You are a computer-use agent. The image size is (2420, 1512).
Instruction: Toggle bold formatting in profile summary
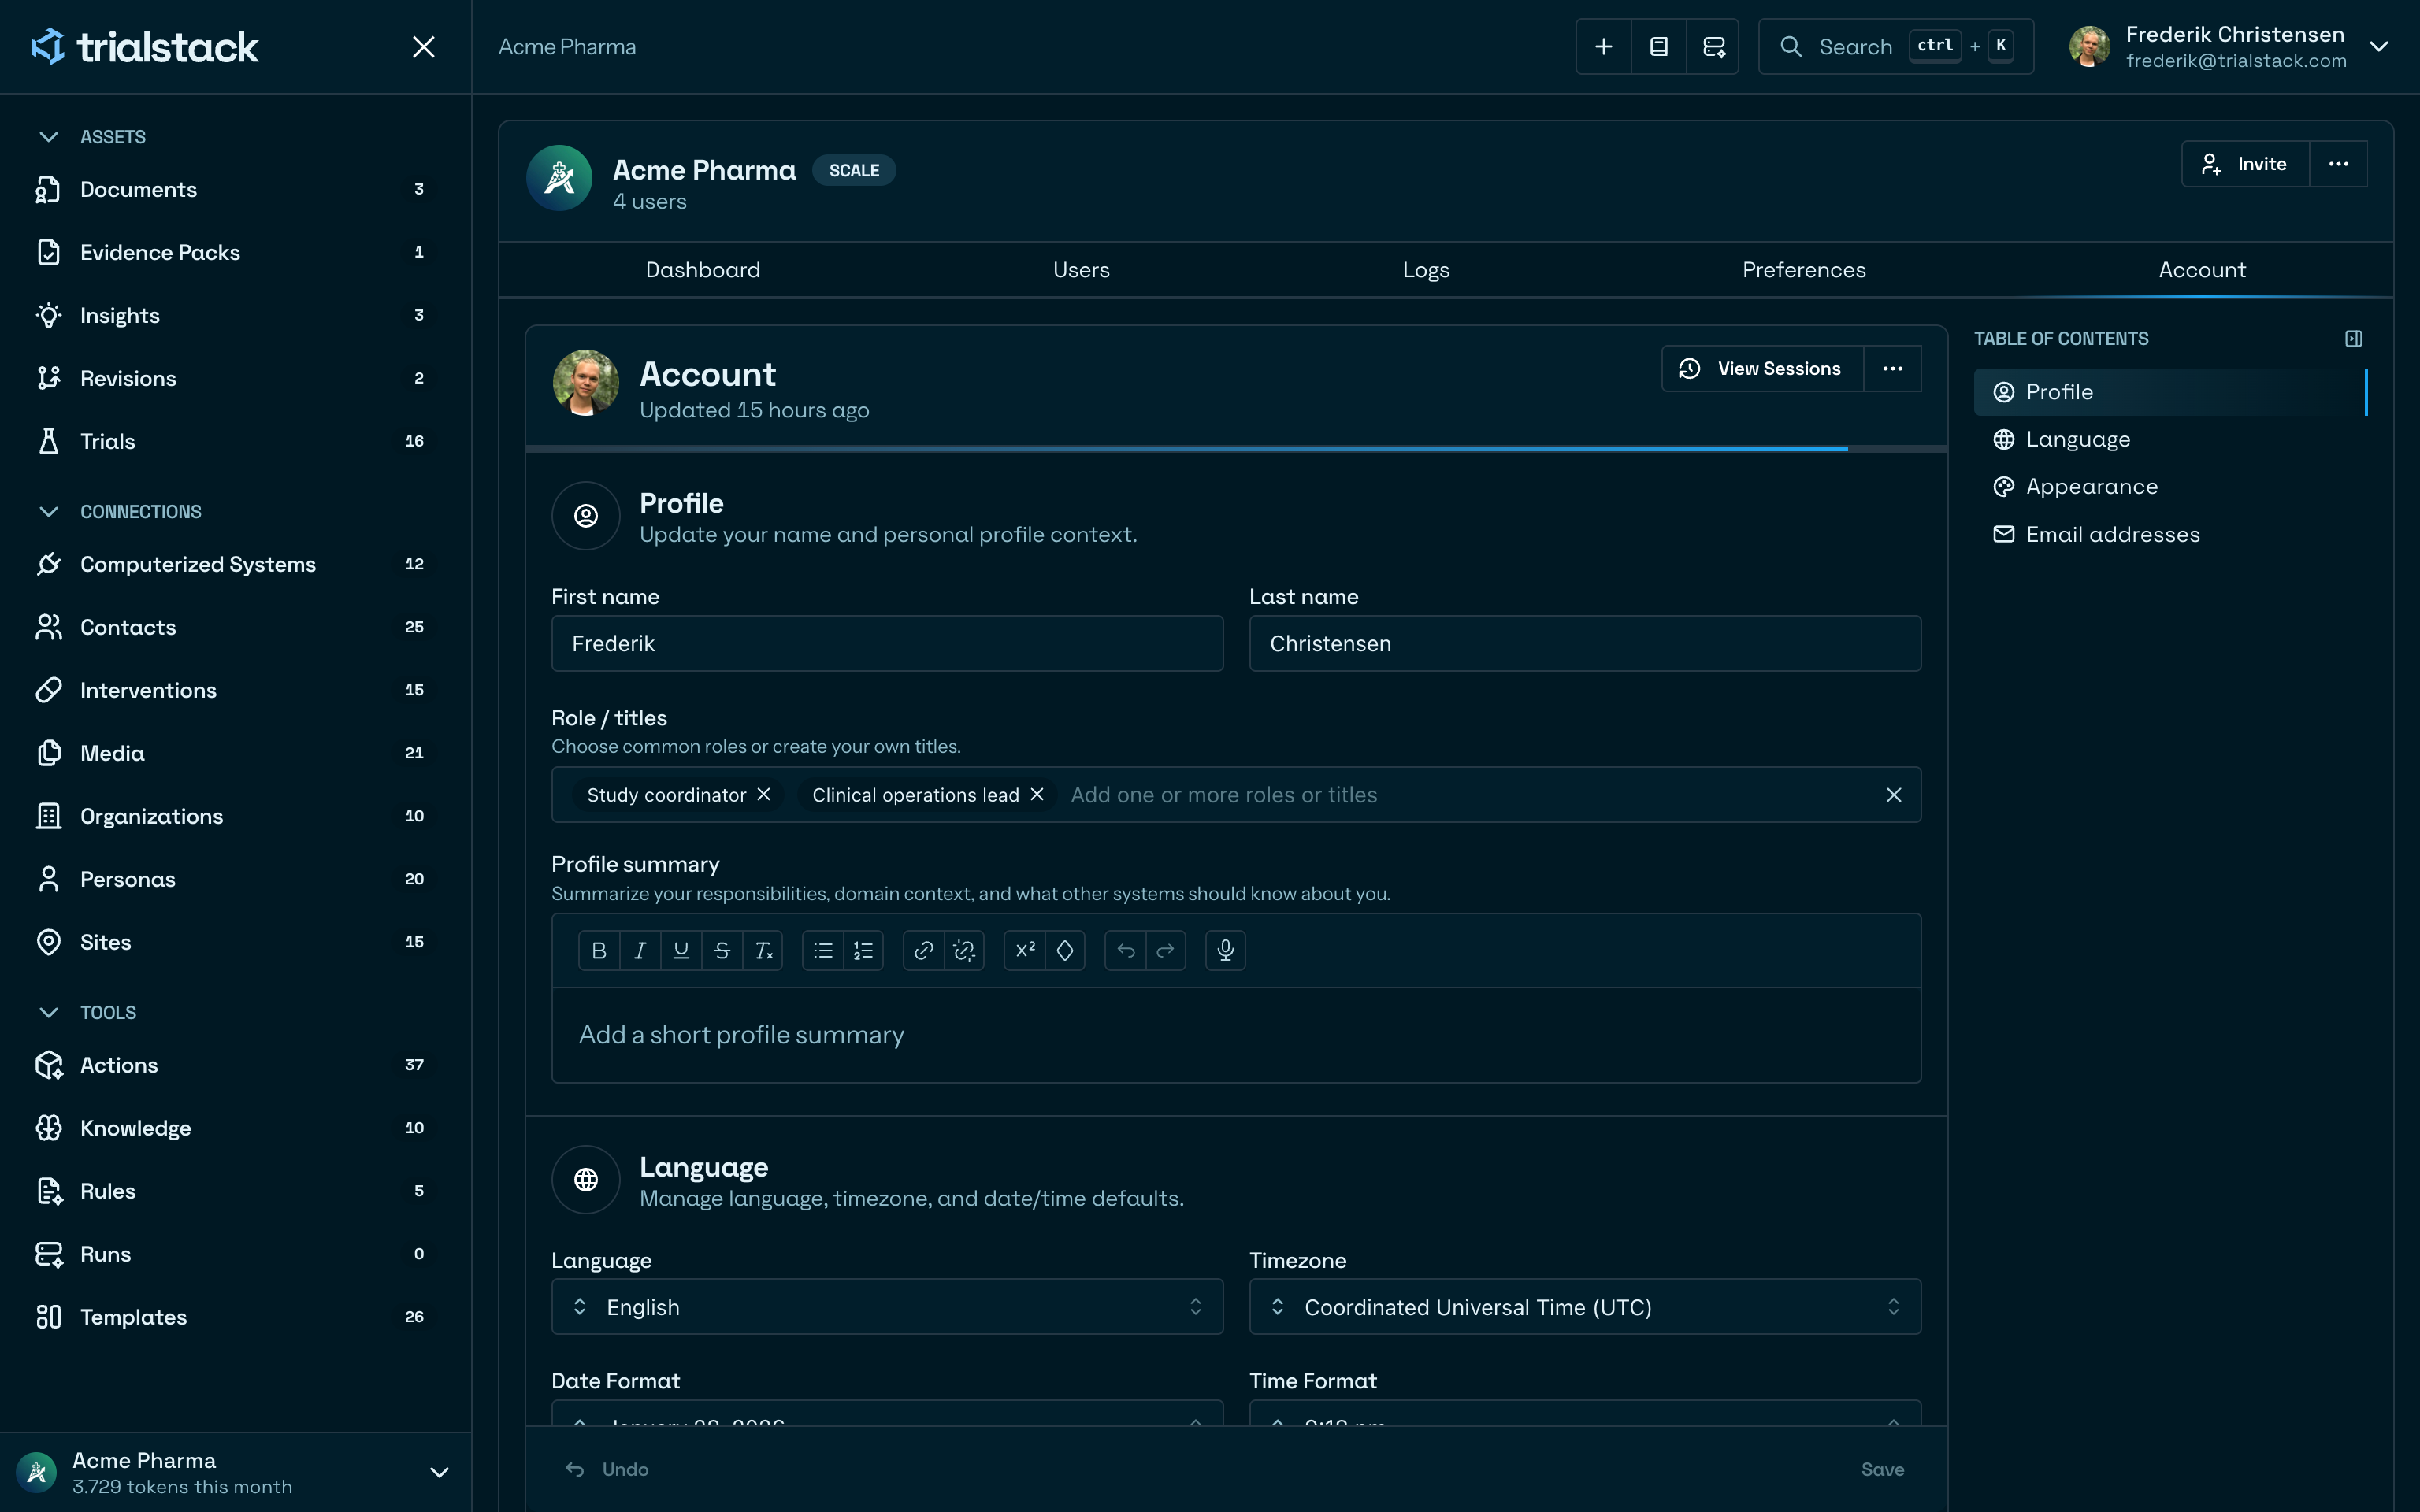(599, 950)
